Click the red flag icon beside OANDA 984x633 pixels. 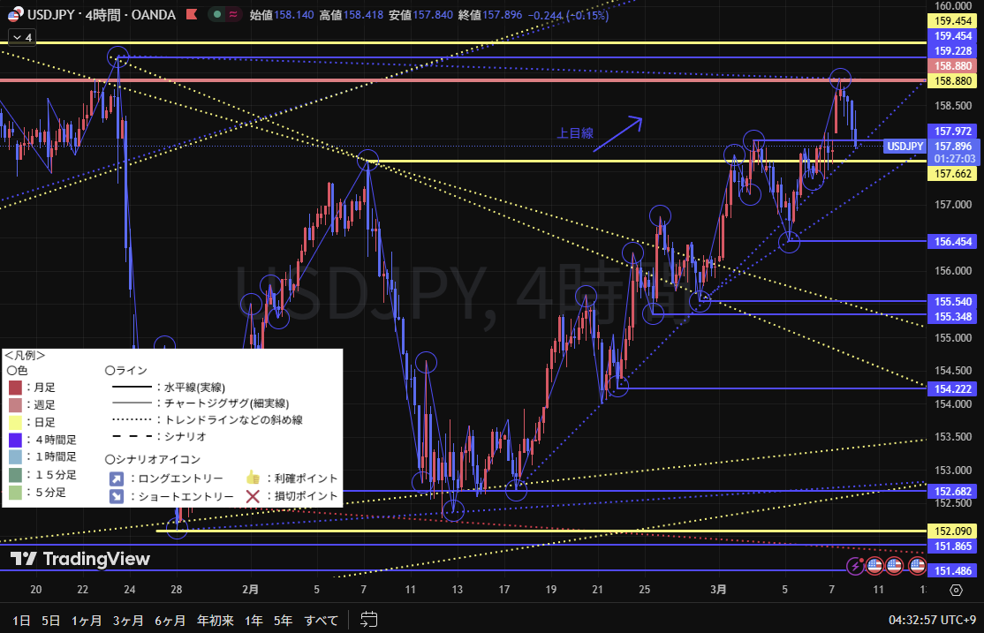click(191, 15)
